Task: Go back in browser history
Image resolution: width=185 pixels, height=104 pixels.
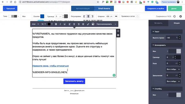Action: [3, 2]
